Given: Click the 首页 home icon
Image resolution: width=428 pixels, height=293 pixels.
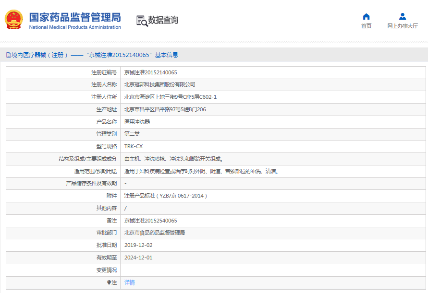Looking at the screenshot, I should [x=366, y=17].
